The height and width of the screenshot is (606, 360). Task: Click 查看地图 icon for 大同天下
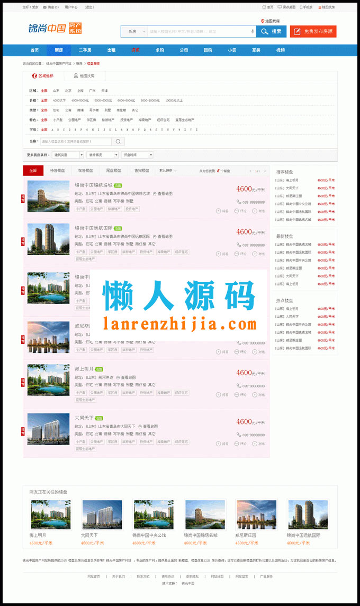tap(140, 426)
